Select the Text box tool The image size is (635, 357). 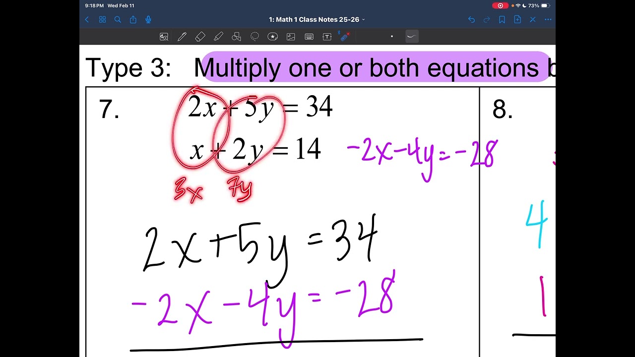tap(327, 37)
